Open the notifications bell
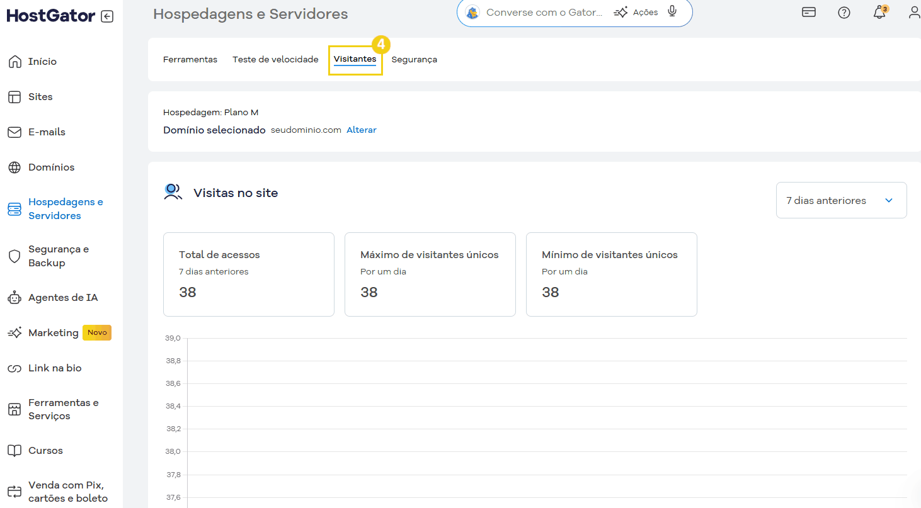 tap(880, 12)
